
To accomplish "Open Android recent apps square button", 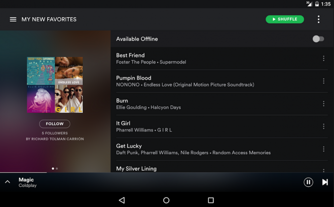I will tap(211, 200).
